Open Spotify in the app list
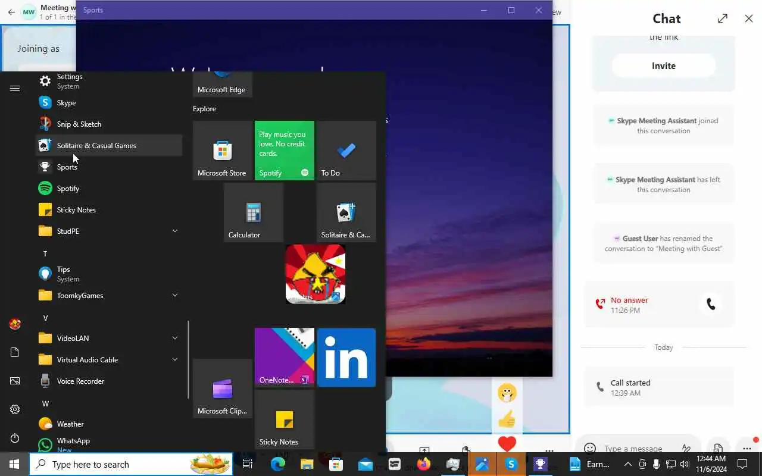Viewport: 762px width, 476px height. tap(109, 188)
